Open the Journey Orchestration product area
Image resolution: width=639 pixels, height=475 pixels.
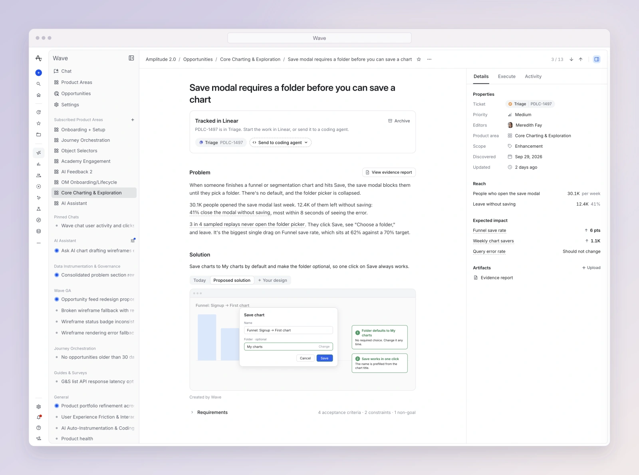click(x=94, y=140)
